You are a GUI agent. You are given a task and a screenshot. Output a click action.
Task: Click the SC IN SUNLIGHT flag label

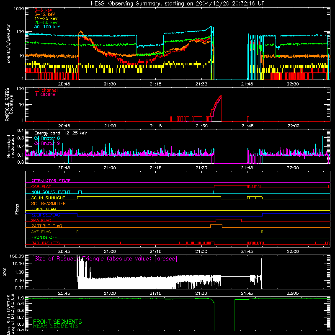[48, 198]
